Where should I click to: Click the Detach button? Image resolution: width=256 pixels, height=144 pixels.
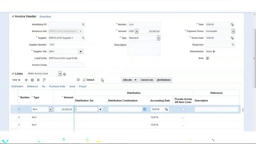(x=89, y=80)
